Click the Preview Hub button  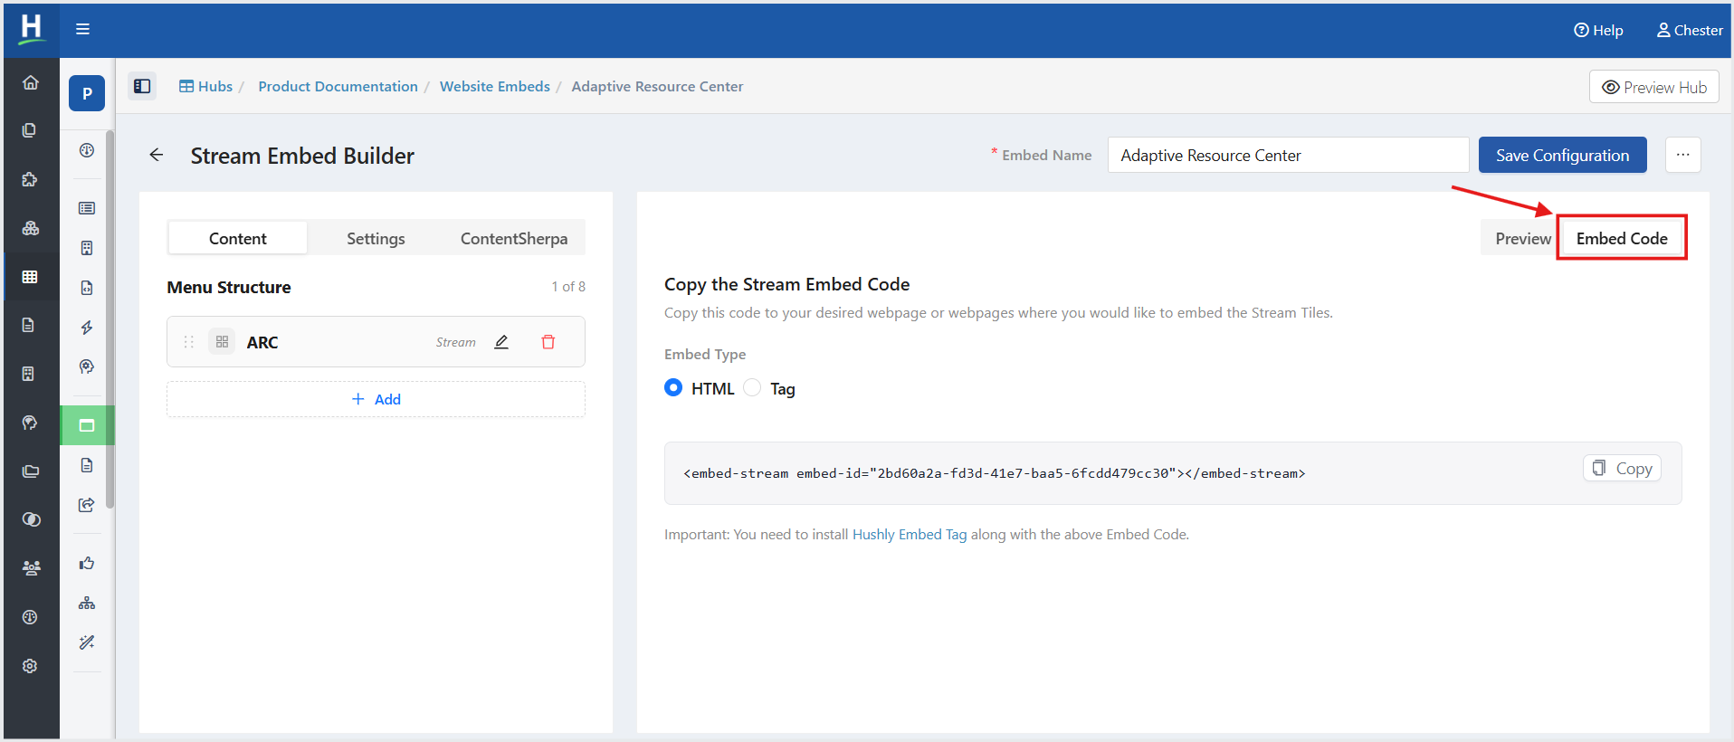1653,87
